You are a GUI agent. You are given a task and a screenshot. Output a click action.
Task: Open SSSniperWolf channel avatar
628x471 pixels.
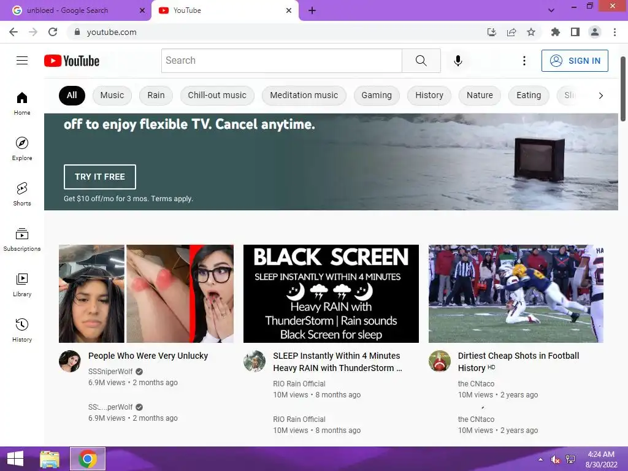click(70, 361)
